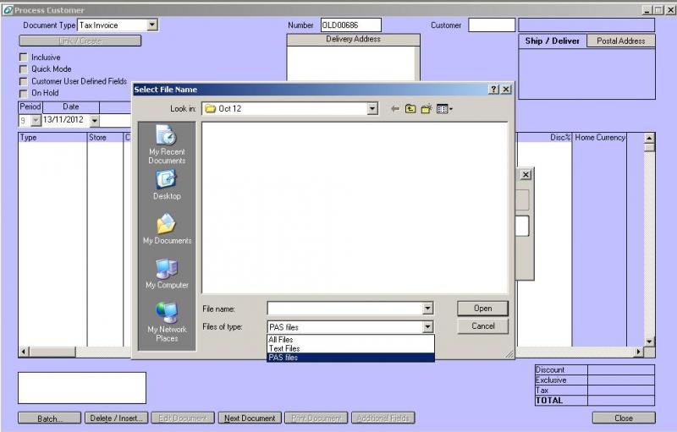Enable the Inclusive checkbox
The width and height of the screenshot is (677, 432).
[x=24, y=57]
